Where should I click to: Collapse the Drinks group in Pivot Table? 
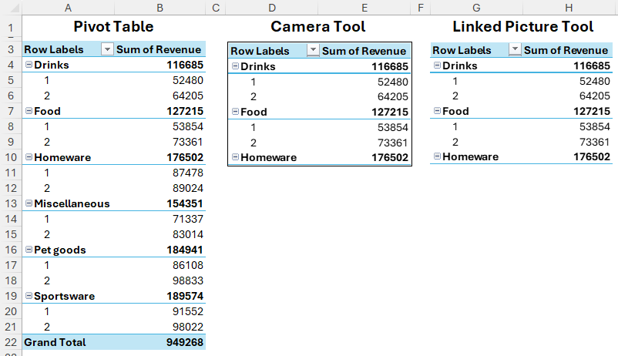point(29,65)
